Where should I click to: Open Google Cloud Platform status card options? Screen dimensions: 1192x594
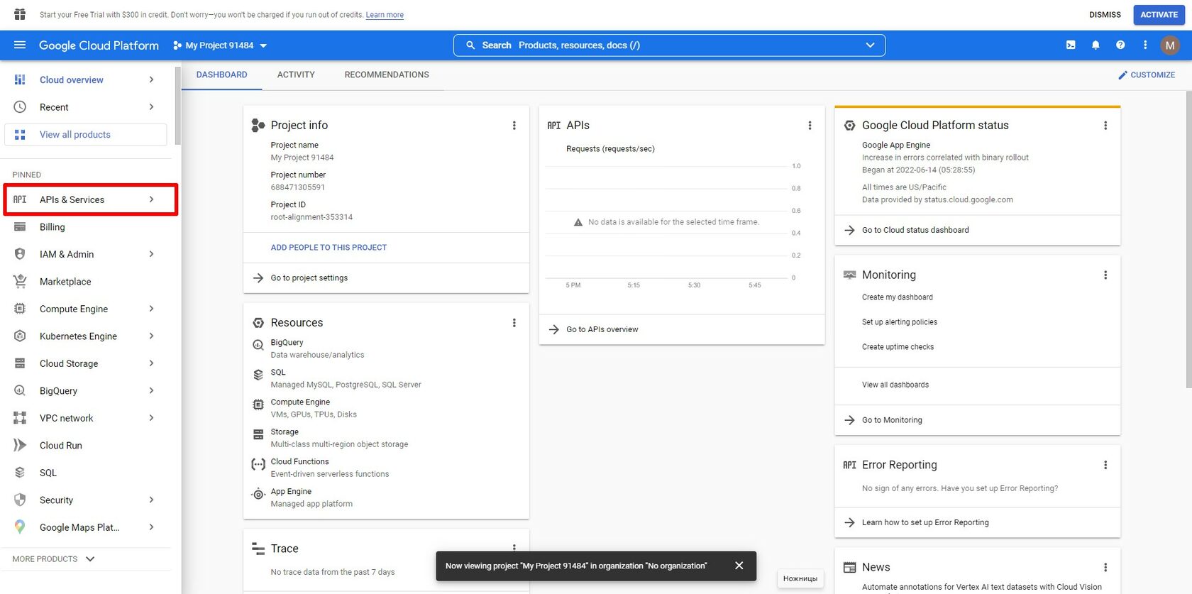(x=1105, y=126)
